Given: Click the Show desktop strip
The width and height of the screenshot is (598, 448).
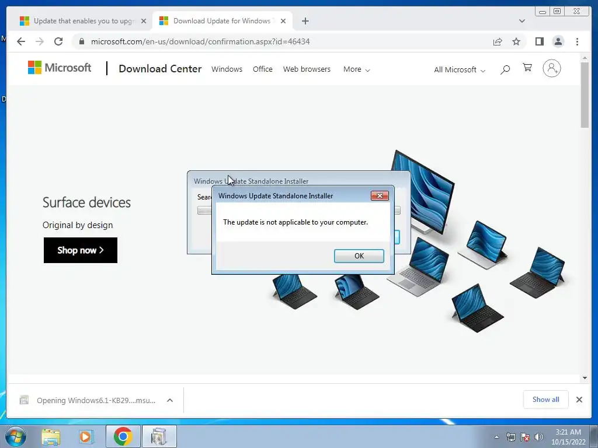Looking at the screenshot, I should tap(594, 436).
